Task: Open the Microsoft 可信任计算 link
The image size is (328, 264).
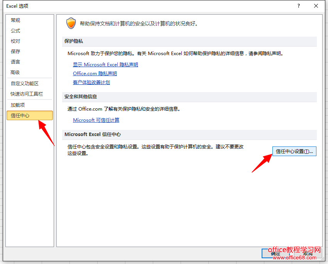Action: click(97, 120)
